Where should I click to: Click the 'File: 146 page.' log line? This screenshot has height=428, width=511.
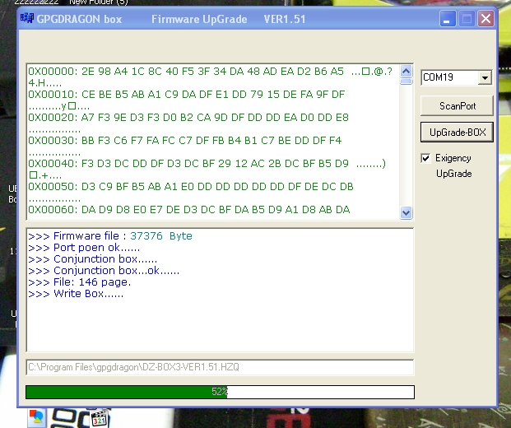(80, 282)
